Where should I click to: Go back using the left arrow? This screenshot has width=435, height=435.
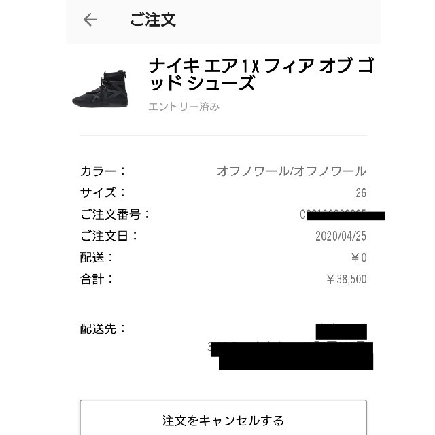90,20
